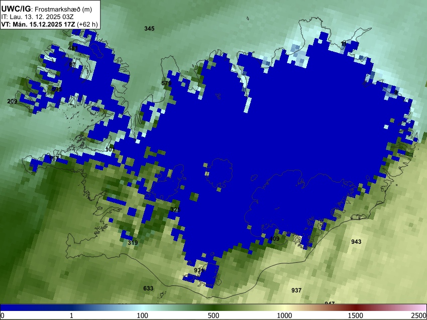Click the map value label 481
Screen dimensions: 427x320
(x=73, y=48)
